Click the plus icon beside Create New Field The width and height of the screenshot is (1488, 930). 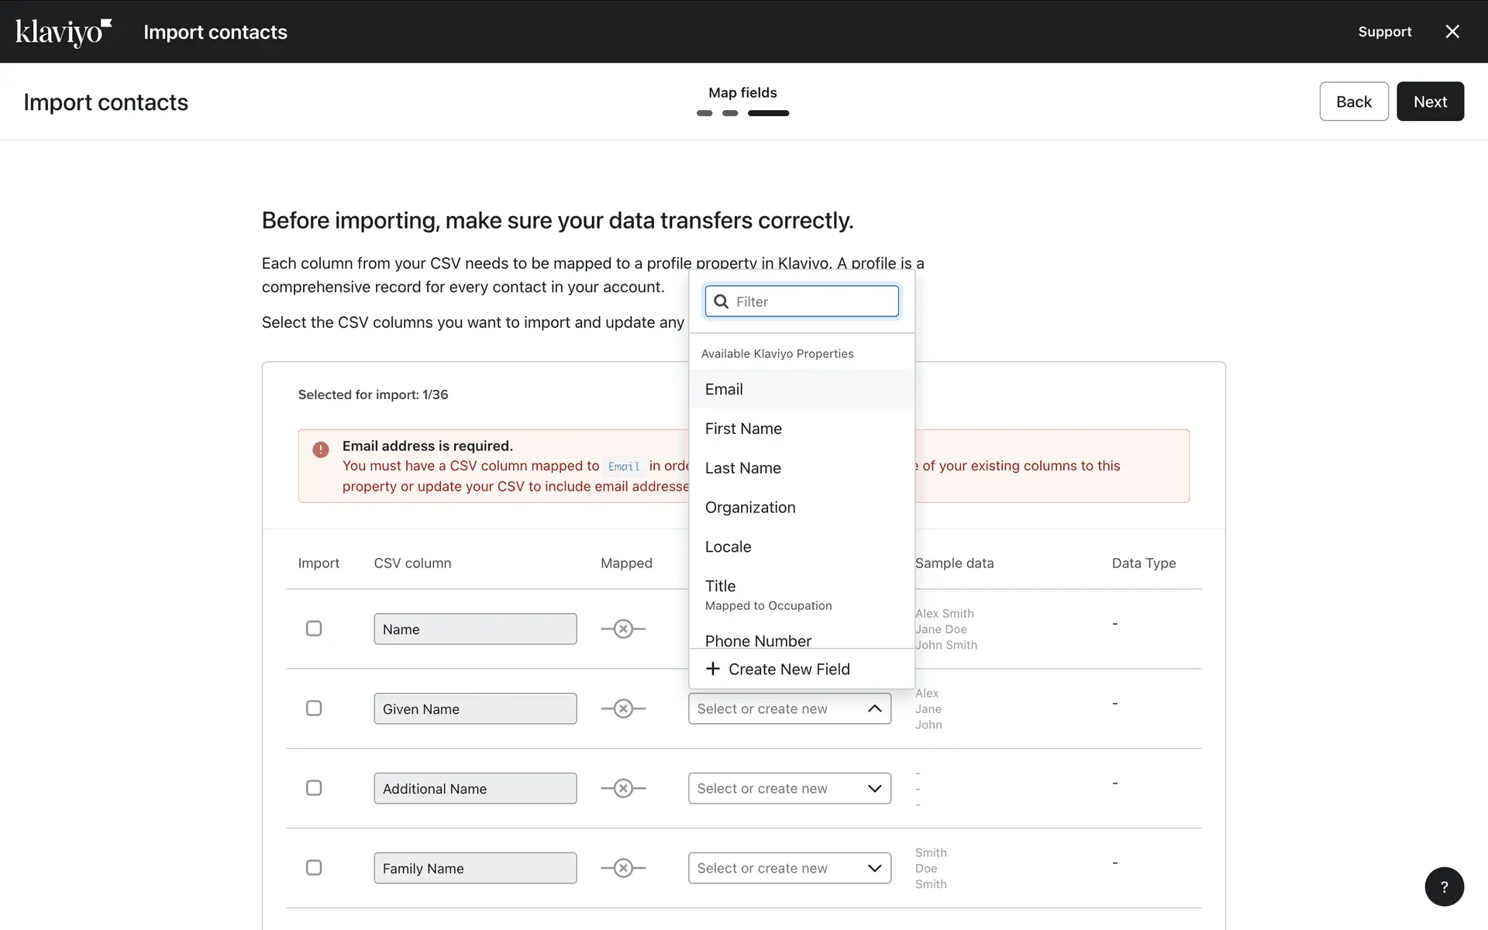tap(713, 668)
